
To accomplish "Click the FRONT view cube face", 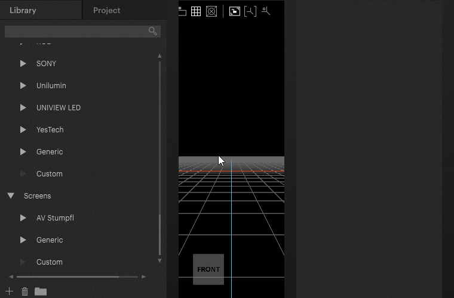I will pyautogui.click(x=208, y=269).
